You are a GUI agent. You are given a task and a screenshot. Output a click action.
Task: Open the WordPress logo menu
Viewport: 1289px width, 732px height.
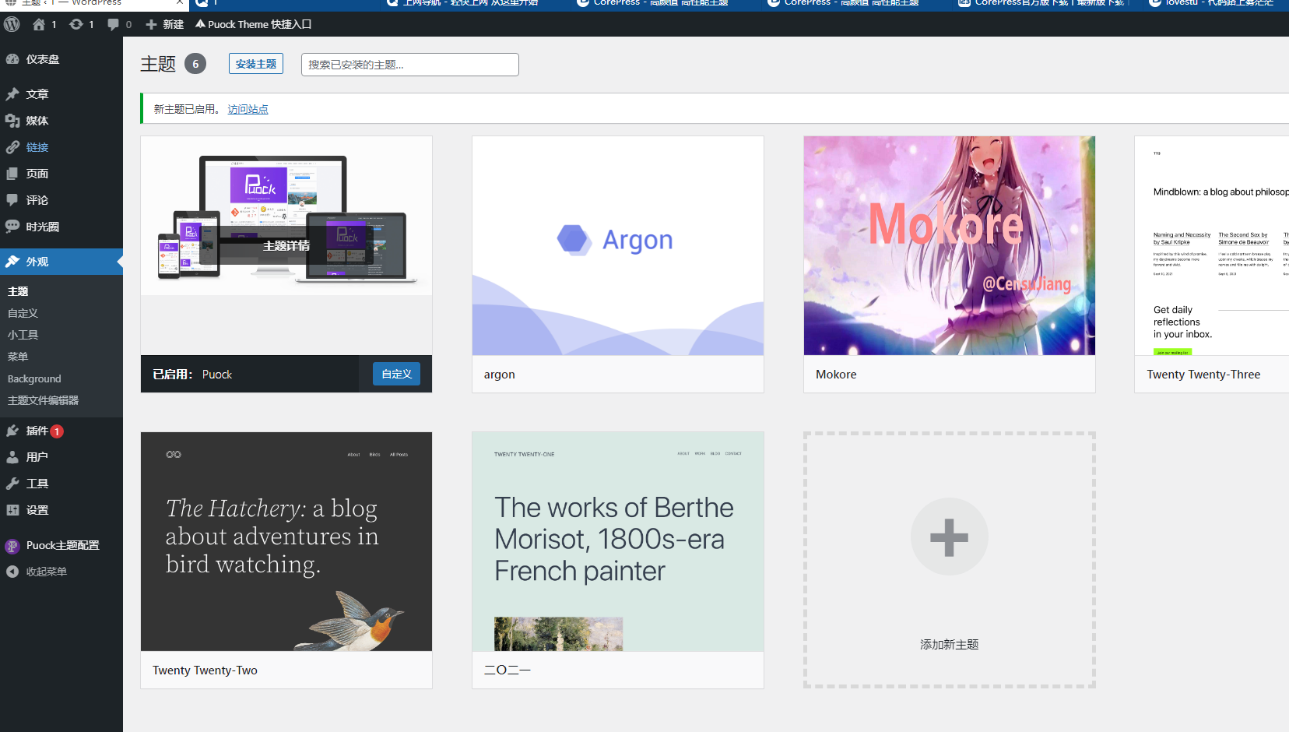(x=12, y=24)
